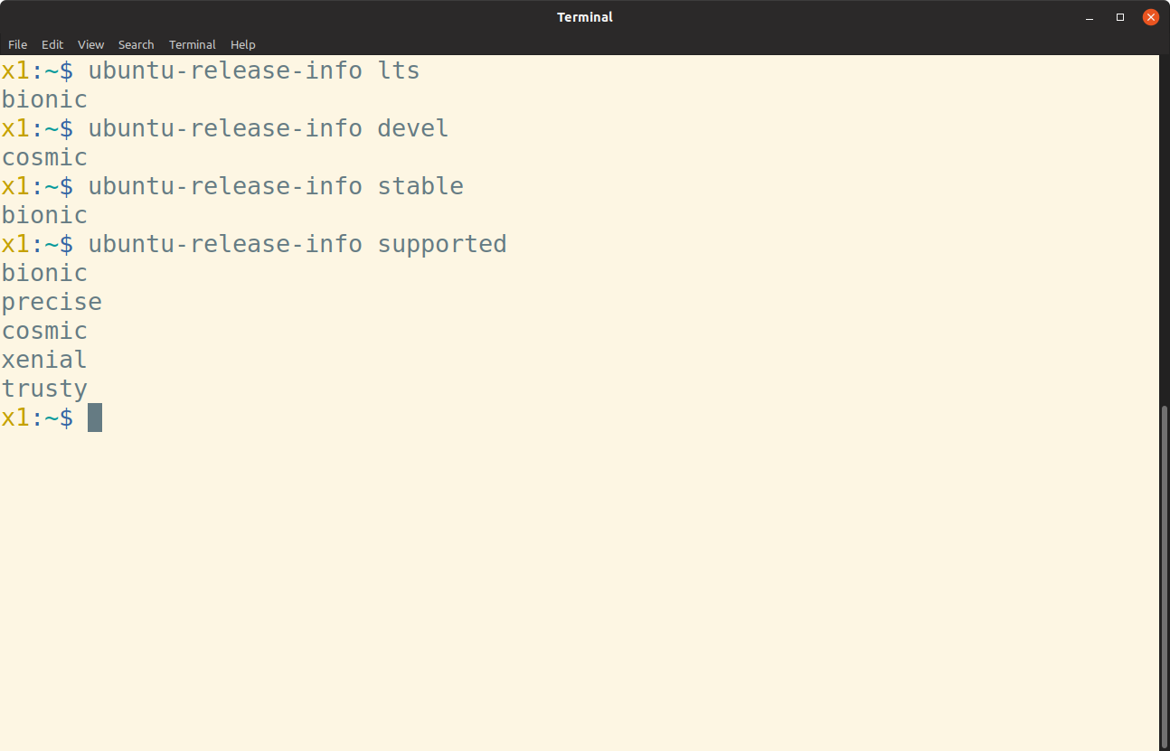The width and height of the screenshot is (1170, 751).
Task: Open the Edit menu
Action: 52,44
